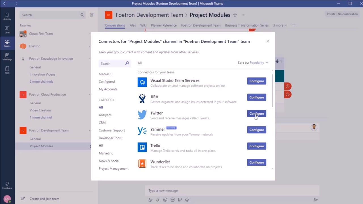Filter connectors by Marketing category
The image size is (363, 204).
[106, 153]
